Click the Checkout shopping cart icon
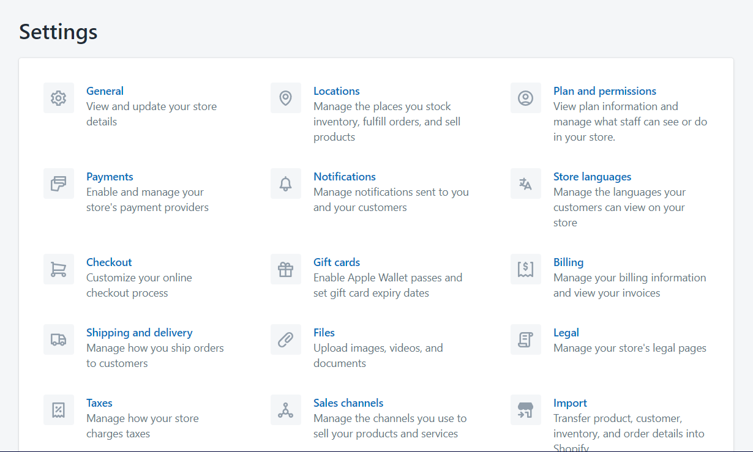The width and height of the screenshot is (753, 452). (59, 269)
